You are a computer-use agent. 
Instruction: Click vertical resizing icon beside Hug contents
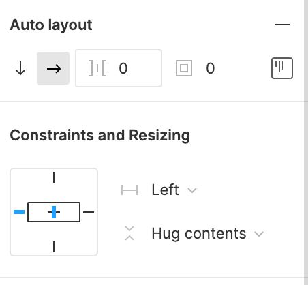(x=129, y=233)
